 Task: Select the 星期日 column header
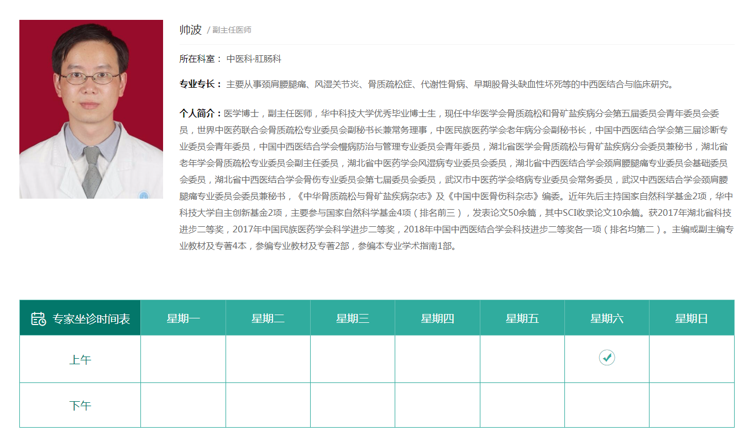(691, 318)
